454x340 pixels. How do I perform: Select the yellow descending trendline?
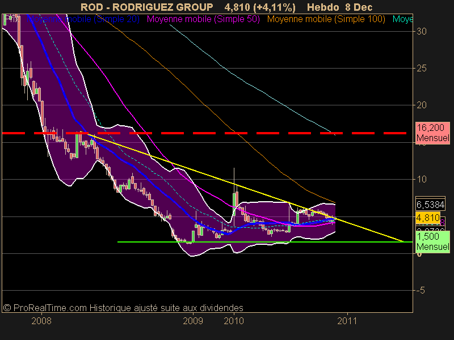point(246,188)
